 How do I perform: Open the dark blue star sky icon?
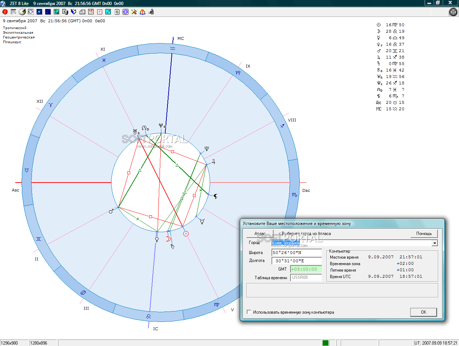(x=48, y=12)
